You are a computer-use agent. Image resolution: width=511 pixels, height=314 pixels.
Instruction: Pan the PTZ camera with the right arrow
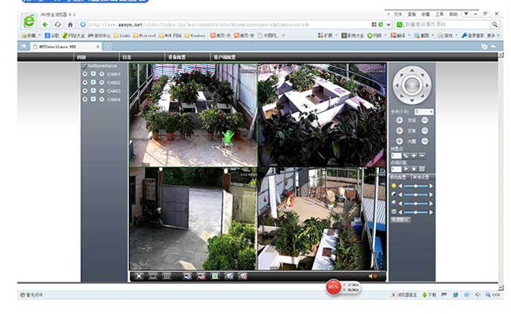(427, 85)
